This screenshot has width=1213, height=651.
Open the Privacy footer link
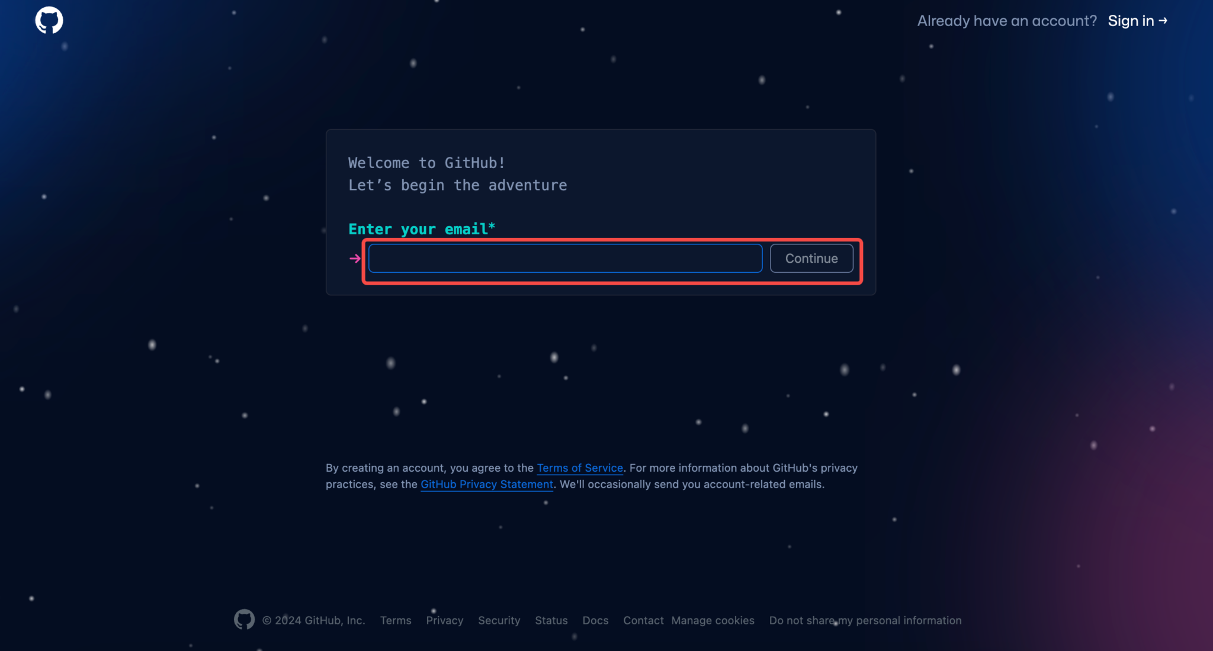(x=445, y=620)
